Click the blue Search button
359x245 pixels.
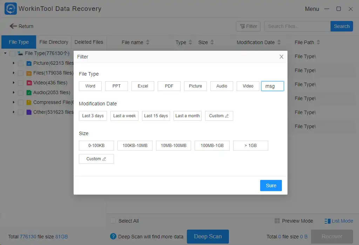pyautogui.click(x=341, y=26)
